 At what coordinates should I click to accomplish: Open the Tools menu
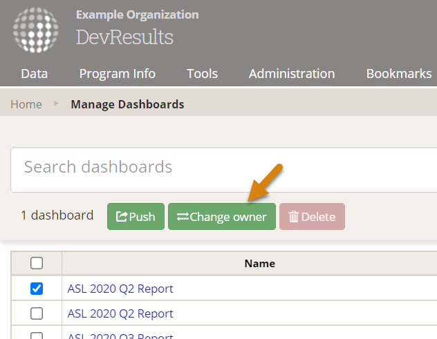202,74
